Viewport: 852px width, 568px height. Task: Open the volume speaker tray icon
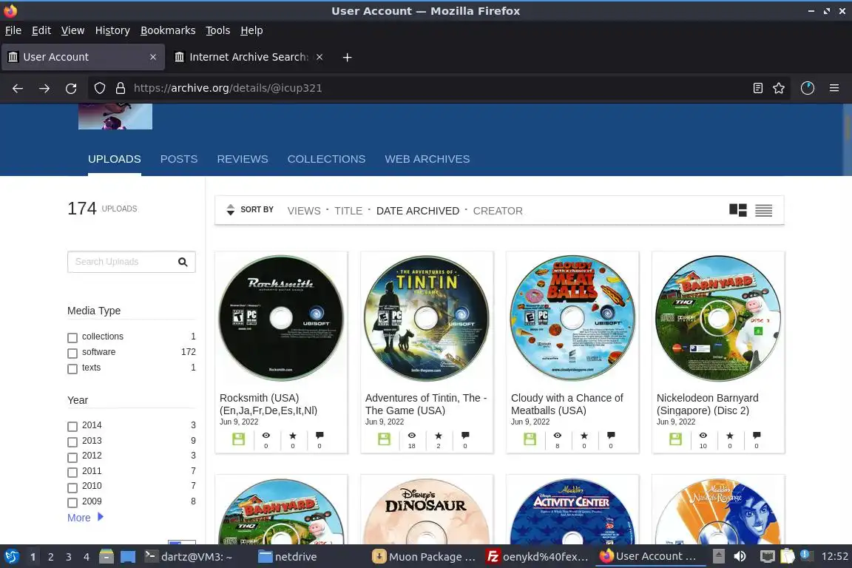point(740,557)
